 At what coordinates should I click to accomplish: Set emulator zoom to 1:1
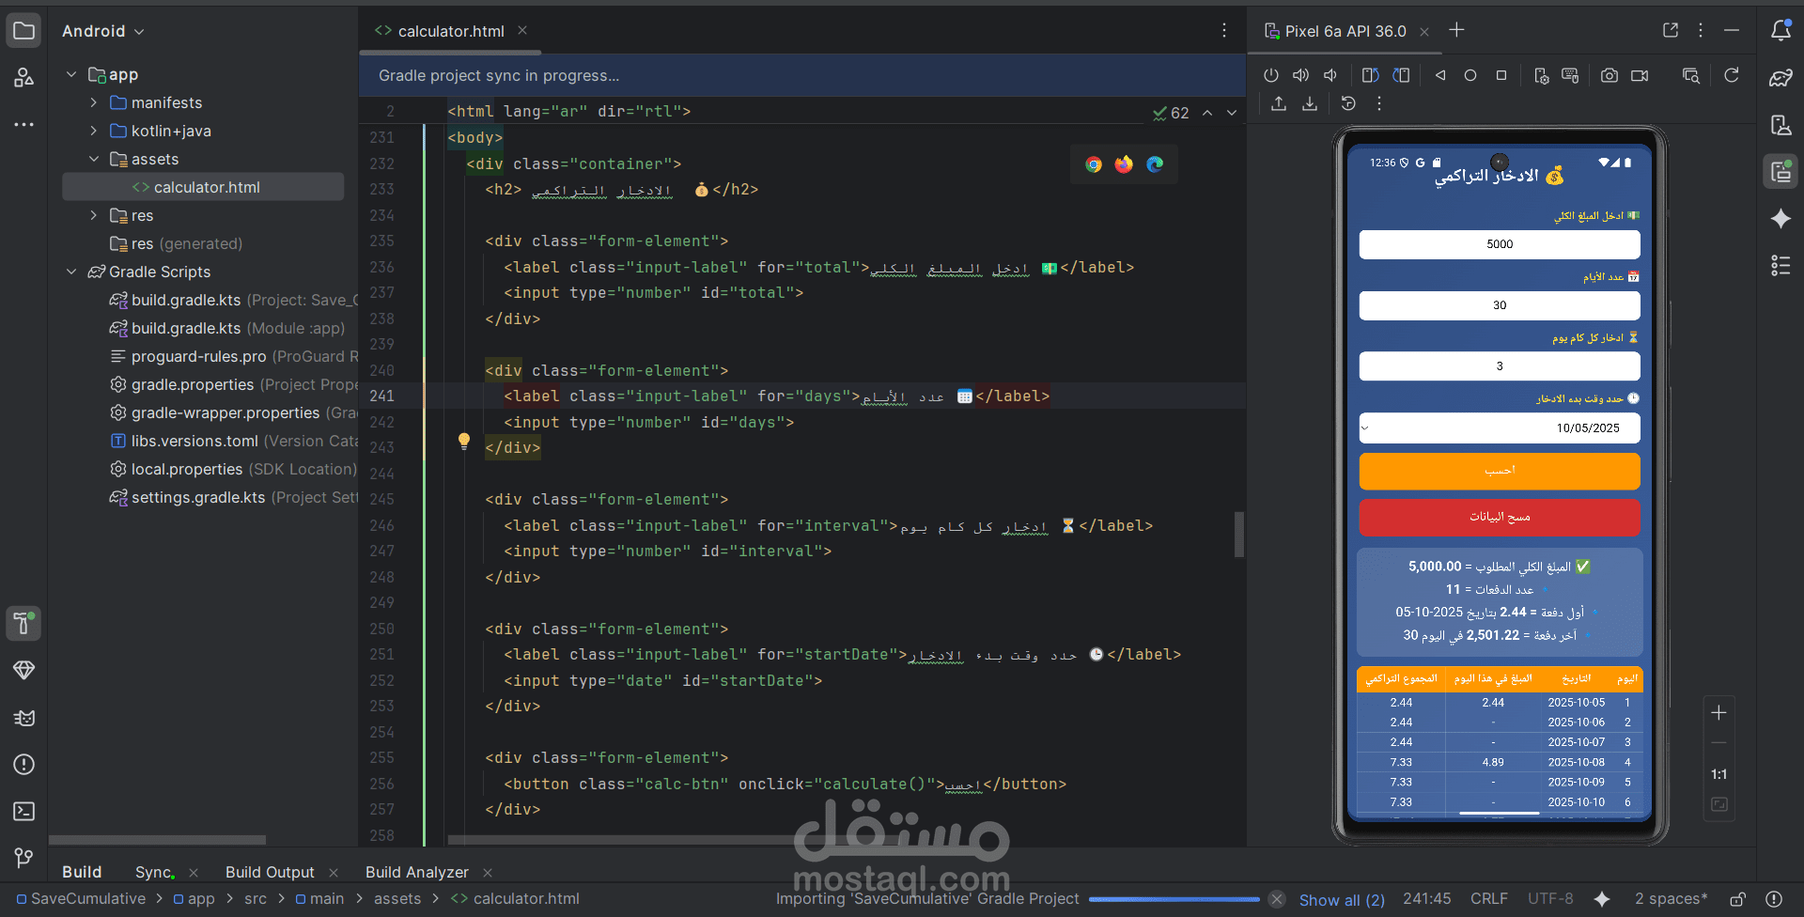click(x=1718, y=774)
